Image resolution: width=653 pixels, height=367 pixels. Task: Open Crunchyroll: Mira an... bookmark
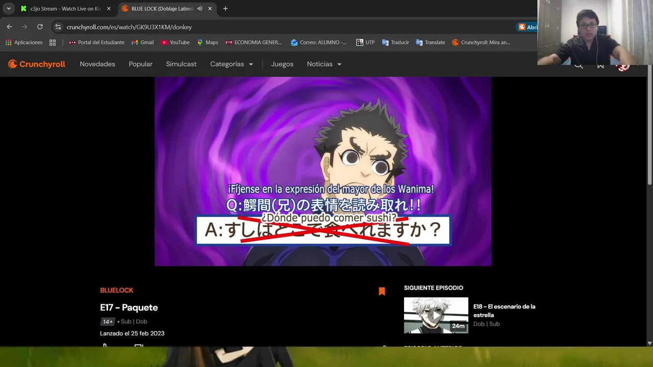point(481,42)
